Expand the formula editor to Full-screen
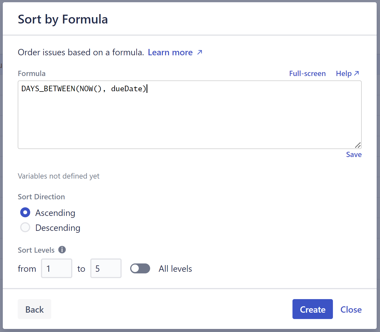Screen dimensions: 380x332 point(307,74)
